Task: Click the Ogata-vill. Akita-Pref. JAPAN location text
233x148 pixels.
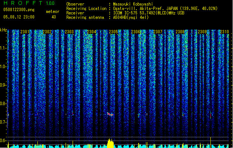Action: pos(165,9)
